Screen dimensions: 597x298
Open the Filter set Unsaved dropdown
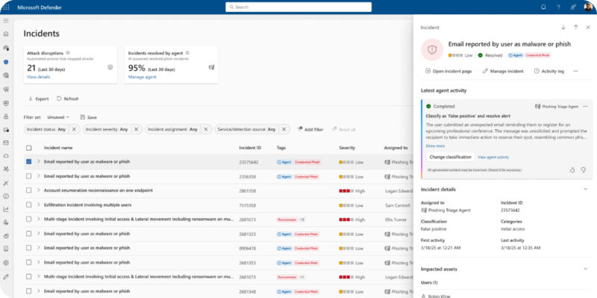pos(58,117)
